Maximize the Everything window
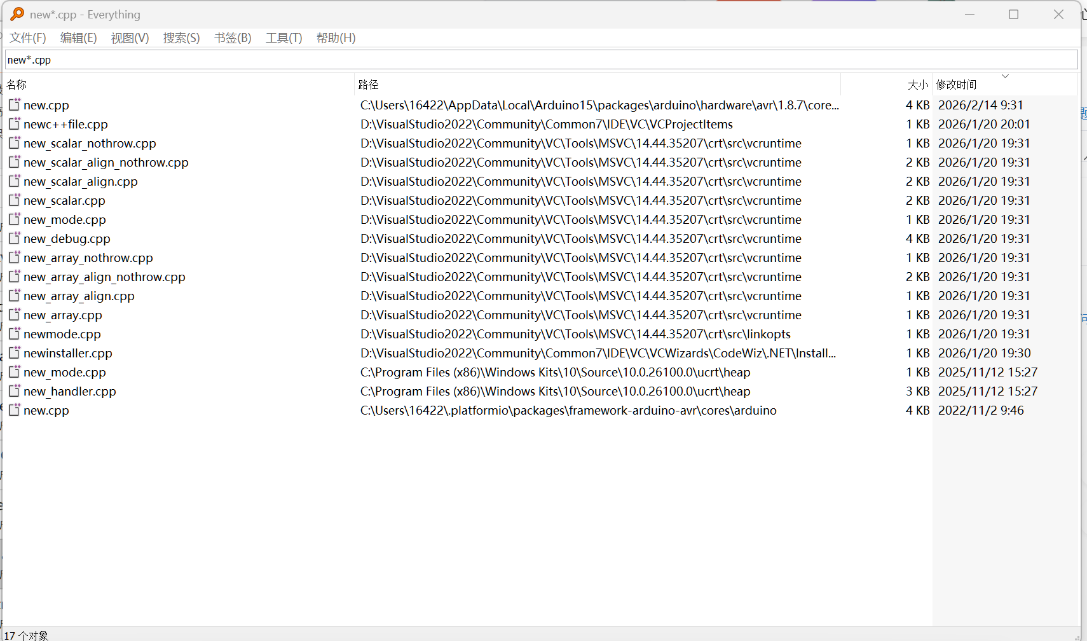 1013,14
